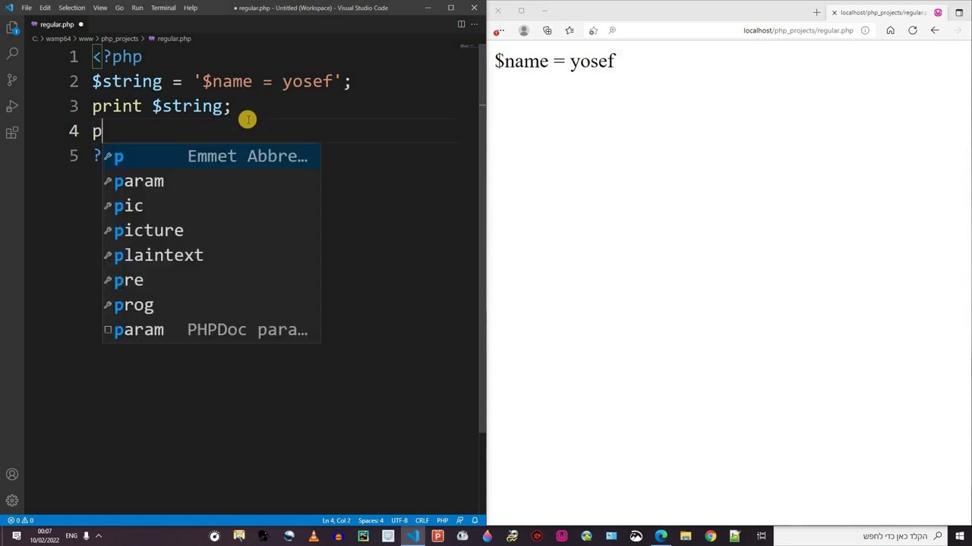
Task: Click 'wamp64' breadcrumb segment
Action: 58,39
